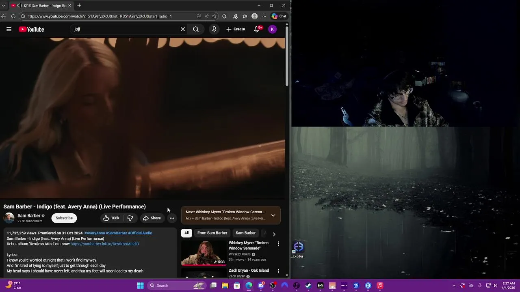520x292 pixels.
Task: Click the browser address bar URL
Action: 100,16
